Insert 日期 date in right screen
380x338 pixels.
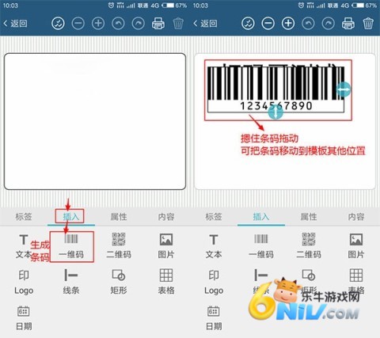(x=214, y=318)
